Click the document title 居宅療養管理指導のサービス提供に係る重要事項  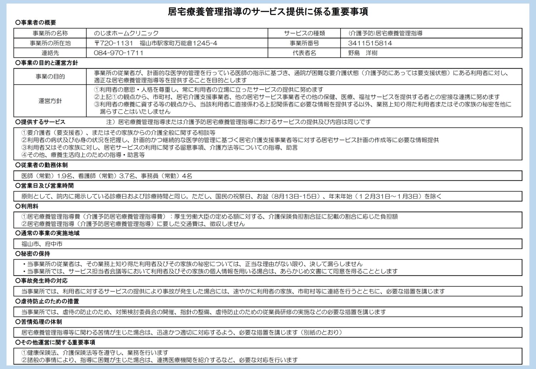(x=268, y=12)
